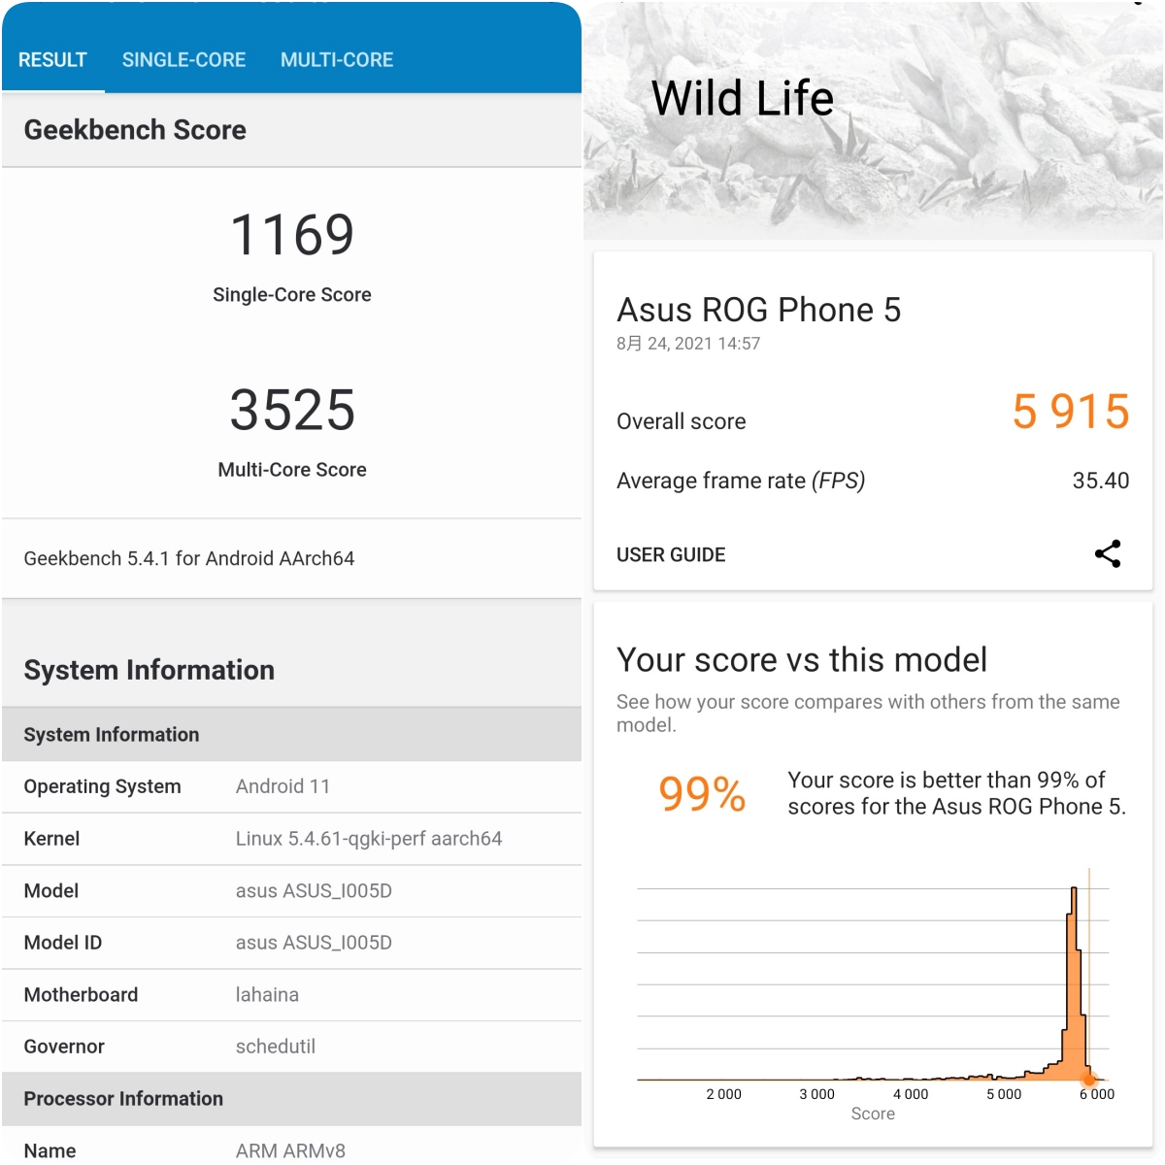Tap the Wild Life banner image
The height and width of the screenshot is (1165, 1165).
[x=872, y=121]
